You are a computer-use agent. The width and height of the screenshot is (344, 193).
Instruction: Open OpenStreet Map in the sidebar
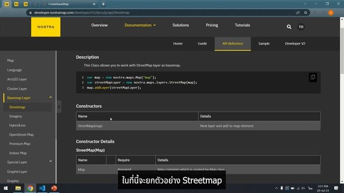click(21, 135)
